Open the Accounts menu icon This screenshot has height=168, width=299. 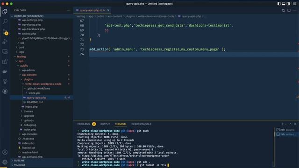click(5, 152)
